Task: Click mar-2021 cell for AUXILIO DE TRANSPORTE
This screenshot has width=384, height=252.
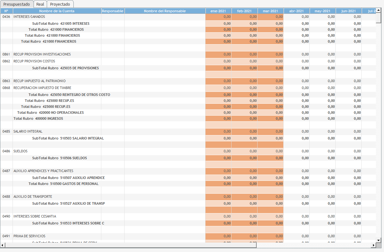Action: pos(270,197)
